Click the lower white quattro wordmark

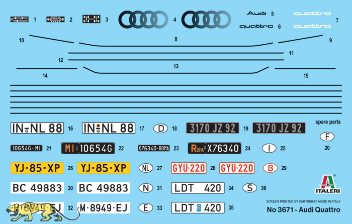click(x=312, y=27)
